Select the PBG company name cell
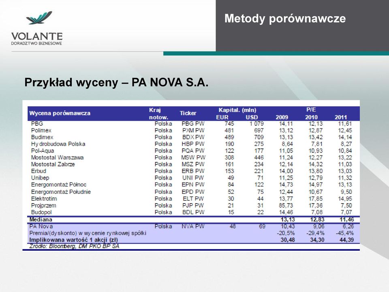389x292 pixels. (37, 124)
